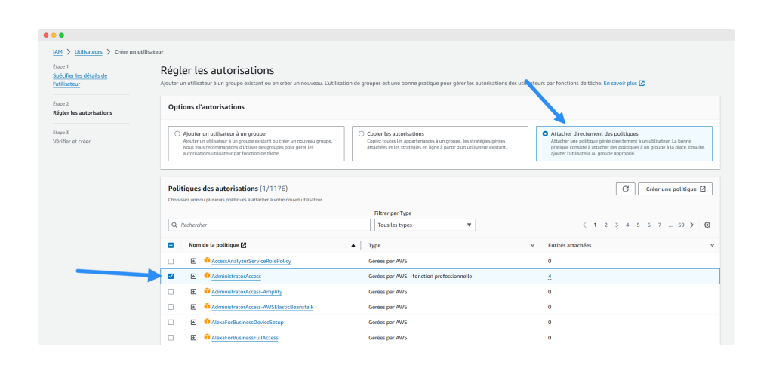Toggle the select-all policies header checkbox
Screen dimensions: 773x374
(x=171, y=245)
